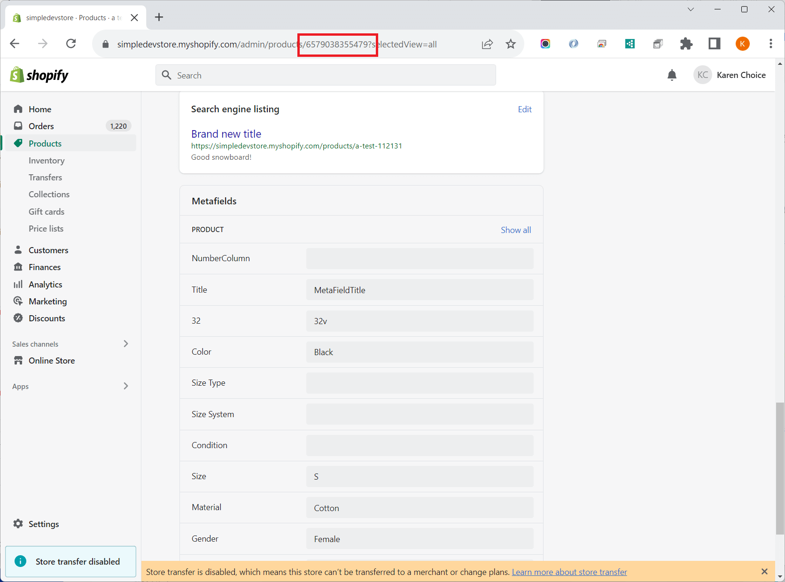Viewport: 785px width, 582px height.
Task: Open the browser extensions puzzle icon
Action: click(686, 44)
